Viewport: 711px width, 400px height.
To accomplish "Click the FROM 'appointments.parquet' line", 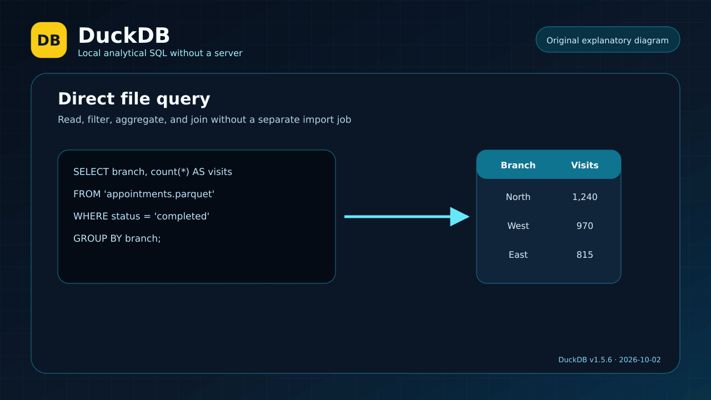I will 144,194.
